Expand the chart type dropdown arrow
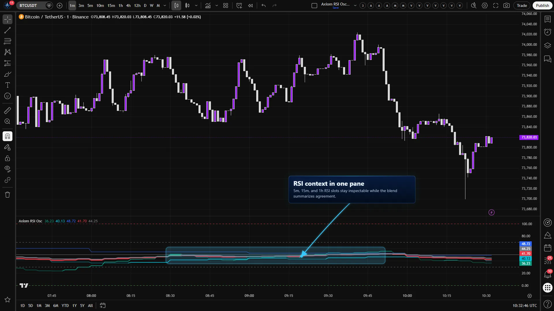554x311 pixels. click(196, 5)
